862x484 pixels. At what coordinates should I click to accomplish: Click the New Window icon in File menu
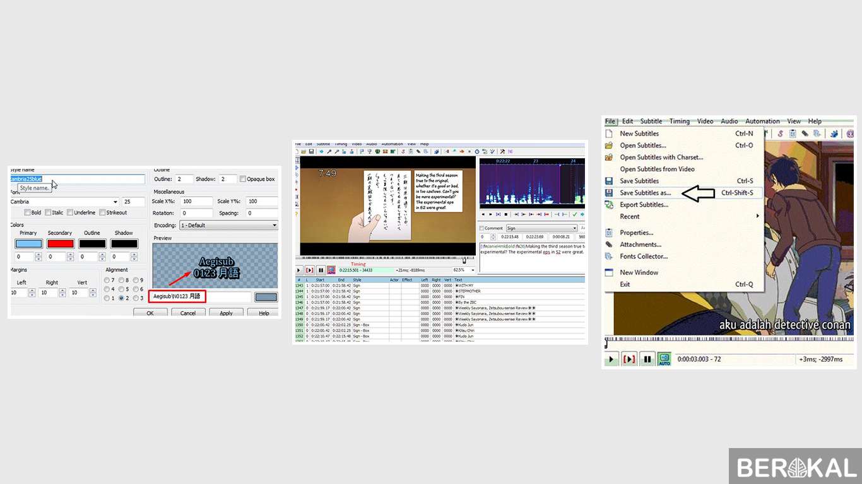pyautogui.click(x=609, y=272)
